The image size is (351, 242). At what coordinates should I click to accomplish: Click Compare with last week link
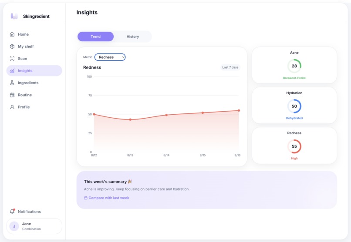point(107,198)
